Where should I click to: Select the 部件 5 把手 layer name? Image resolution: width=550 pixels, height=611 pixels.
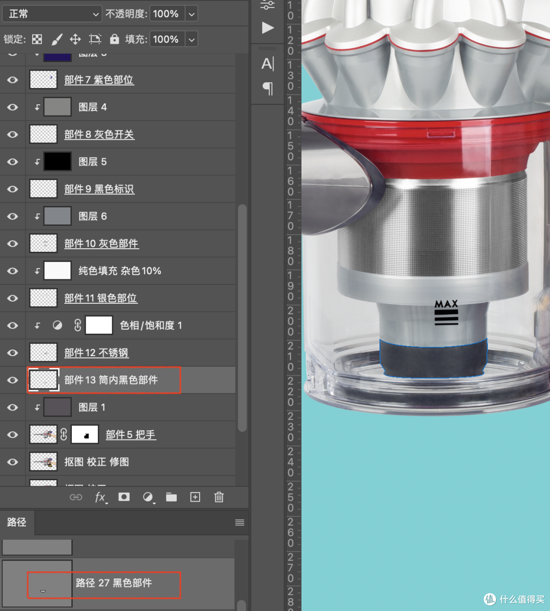click(x=130, y=434)
